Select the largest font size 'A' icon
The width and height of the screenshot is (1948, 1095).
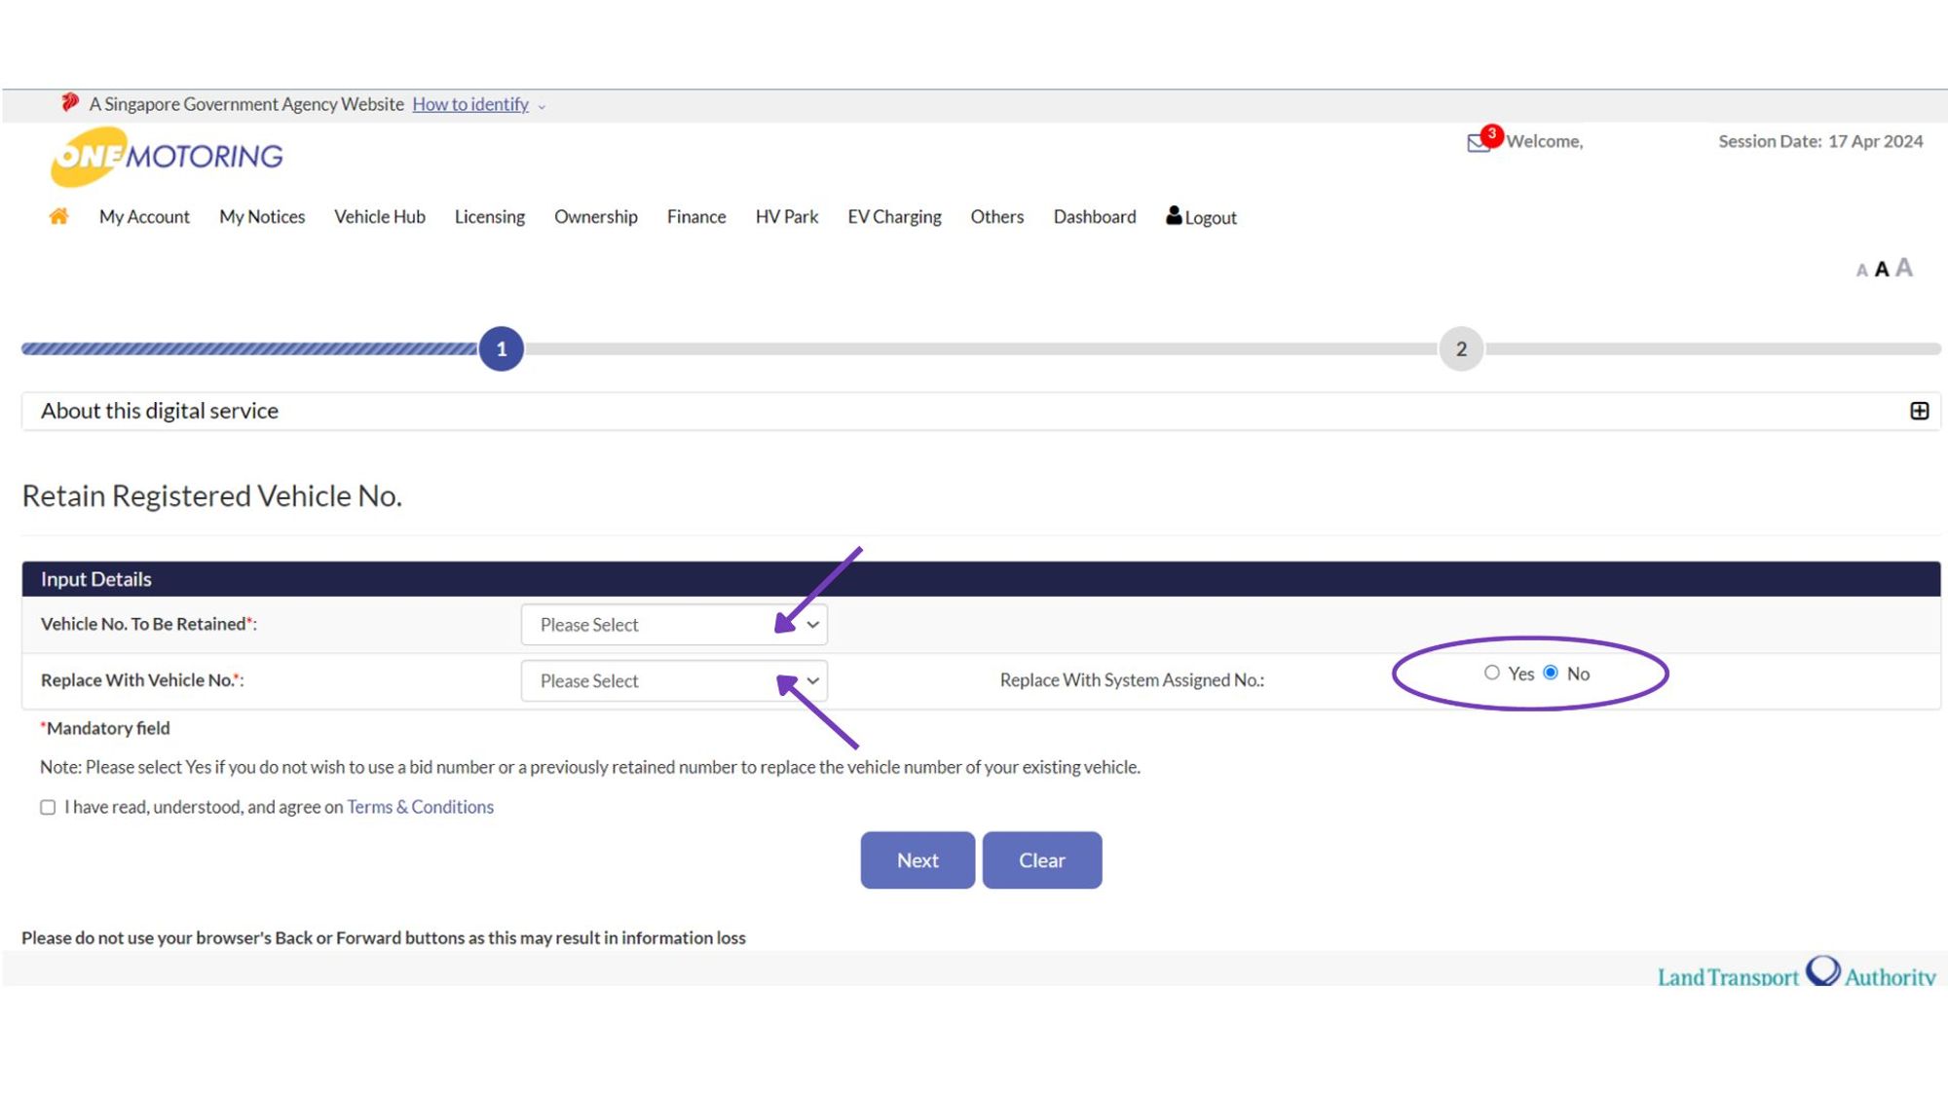(x=1903, y=267)
